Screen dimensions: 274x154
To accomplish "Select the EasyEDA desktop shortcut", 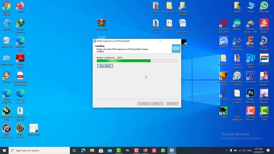I will [x=223, y=42].
